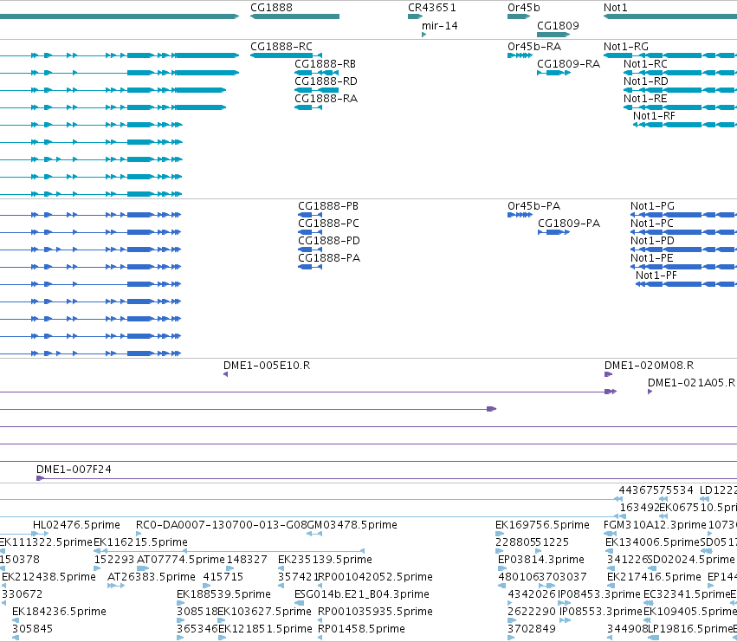
Task: Click EST RP001035935.5prime
Action: [320, 620]
